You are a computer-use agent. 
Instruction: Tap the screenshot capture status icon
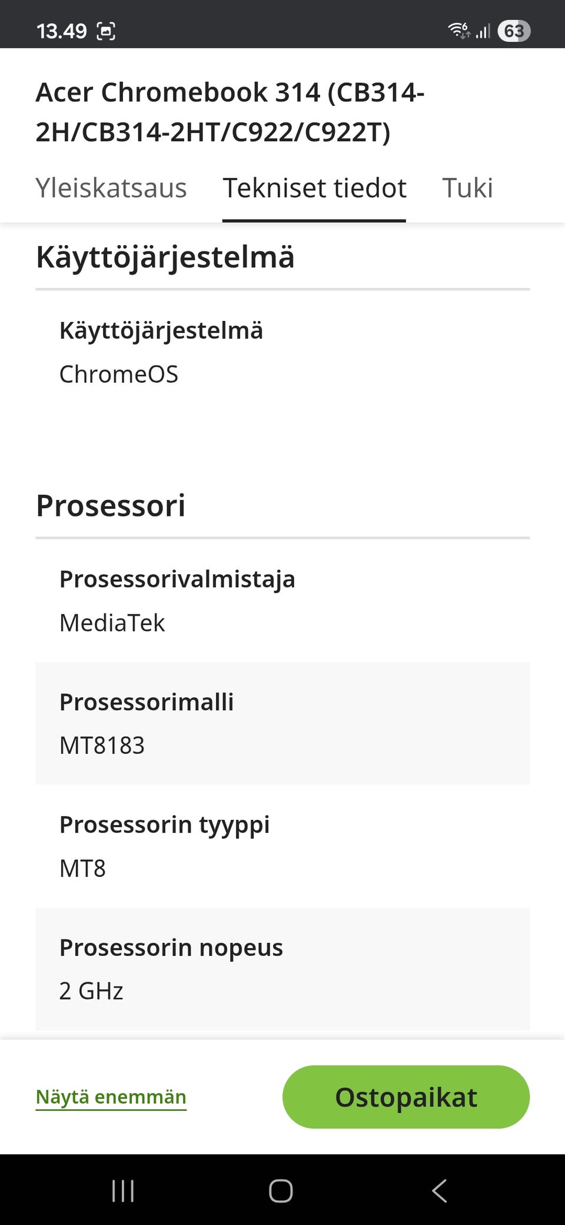[x=106, y=31]
